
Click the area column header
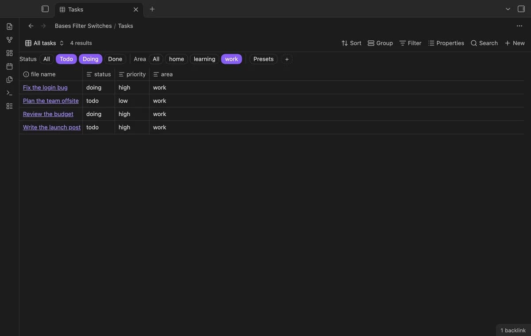(163, 74)
